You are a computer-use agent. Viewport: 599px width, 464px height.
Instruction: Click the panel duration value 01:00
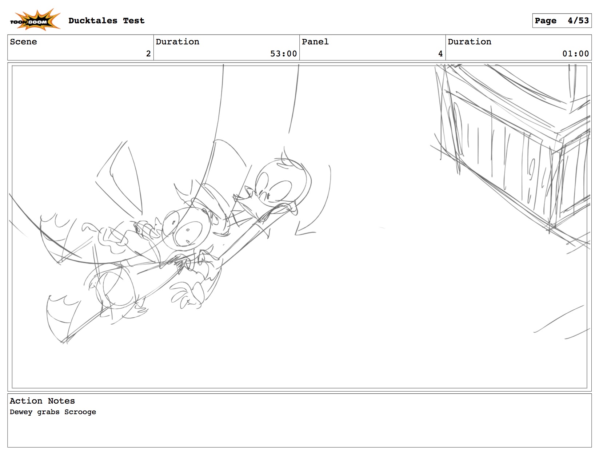(575, 54)
